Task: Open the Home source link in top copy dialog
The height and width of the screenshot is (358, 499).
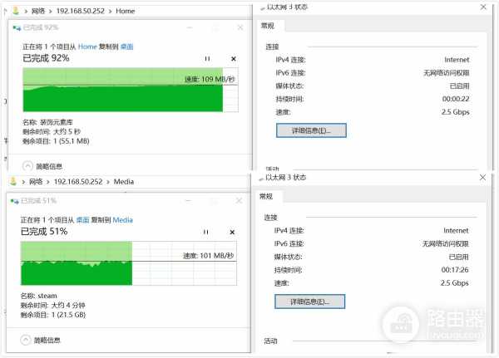Action: [87, 47]
